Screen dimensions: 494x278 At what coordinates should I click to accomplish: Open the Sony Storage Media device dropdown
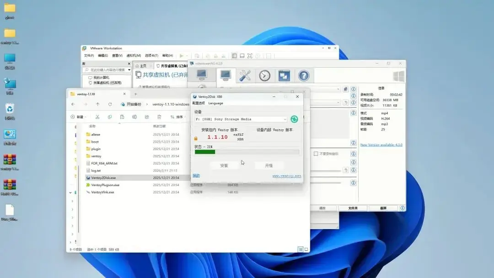coord(285,119)
